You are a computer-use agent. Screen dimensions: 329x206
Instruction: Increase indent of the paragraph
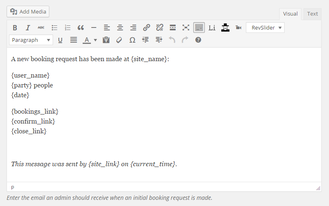click(x=159, y=40)
